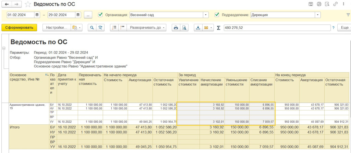351x153 pixels.
Task: Select the 49 045,25 cell in the Итого section
Action: click(x=140, y=147)
